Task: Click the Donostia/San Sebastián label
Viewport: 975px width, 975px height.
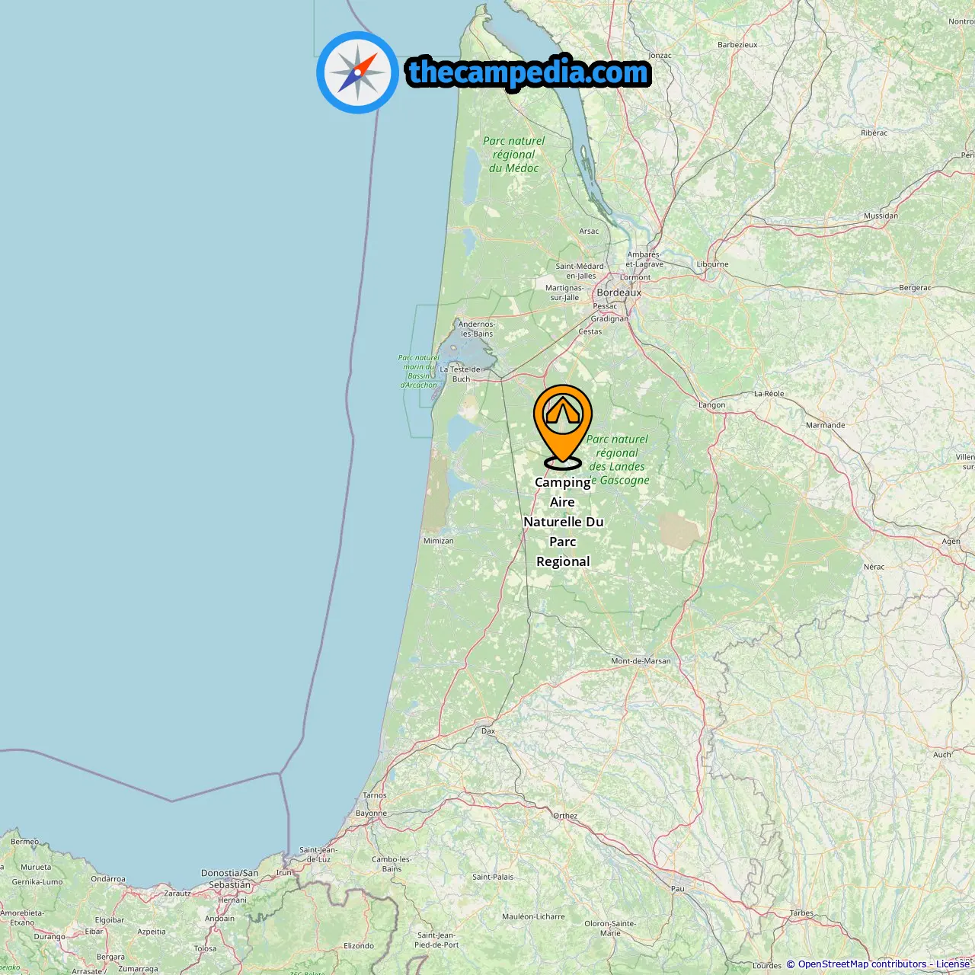Action: point(230,879)
